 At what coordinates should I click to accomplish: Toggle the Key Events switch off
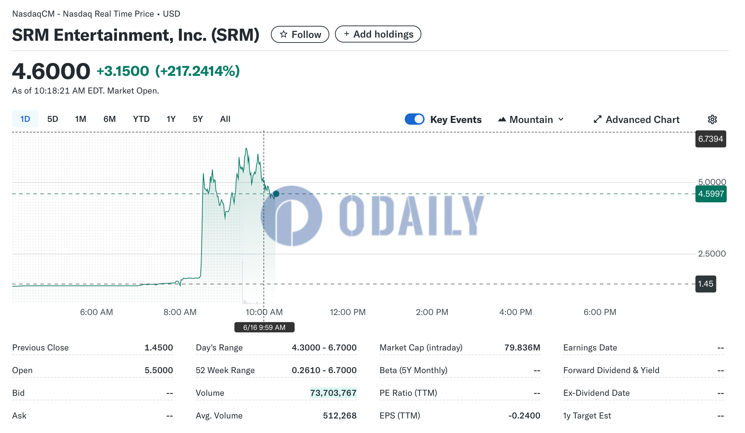pos(415,119)
